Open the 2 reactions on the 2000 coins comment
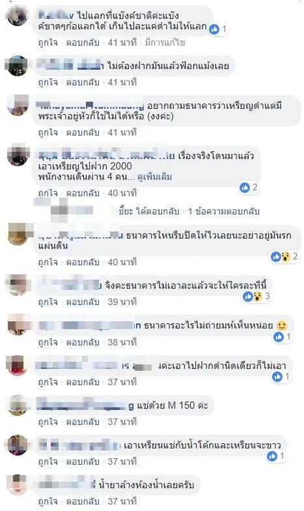 (249, 188)
